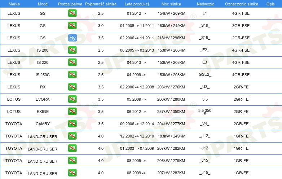Image resolution: width=282 pixels, height=179 pixels.
Task: Click the 3GR-FSE engine code cell
Action: click(241, 26)
